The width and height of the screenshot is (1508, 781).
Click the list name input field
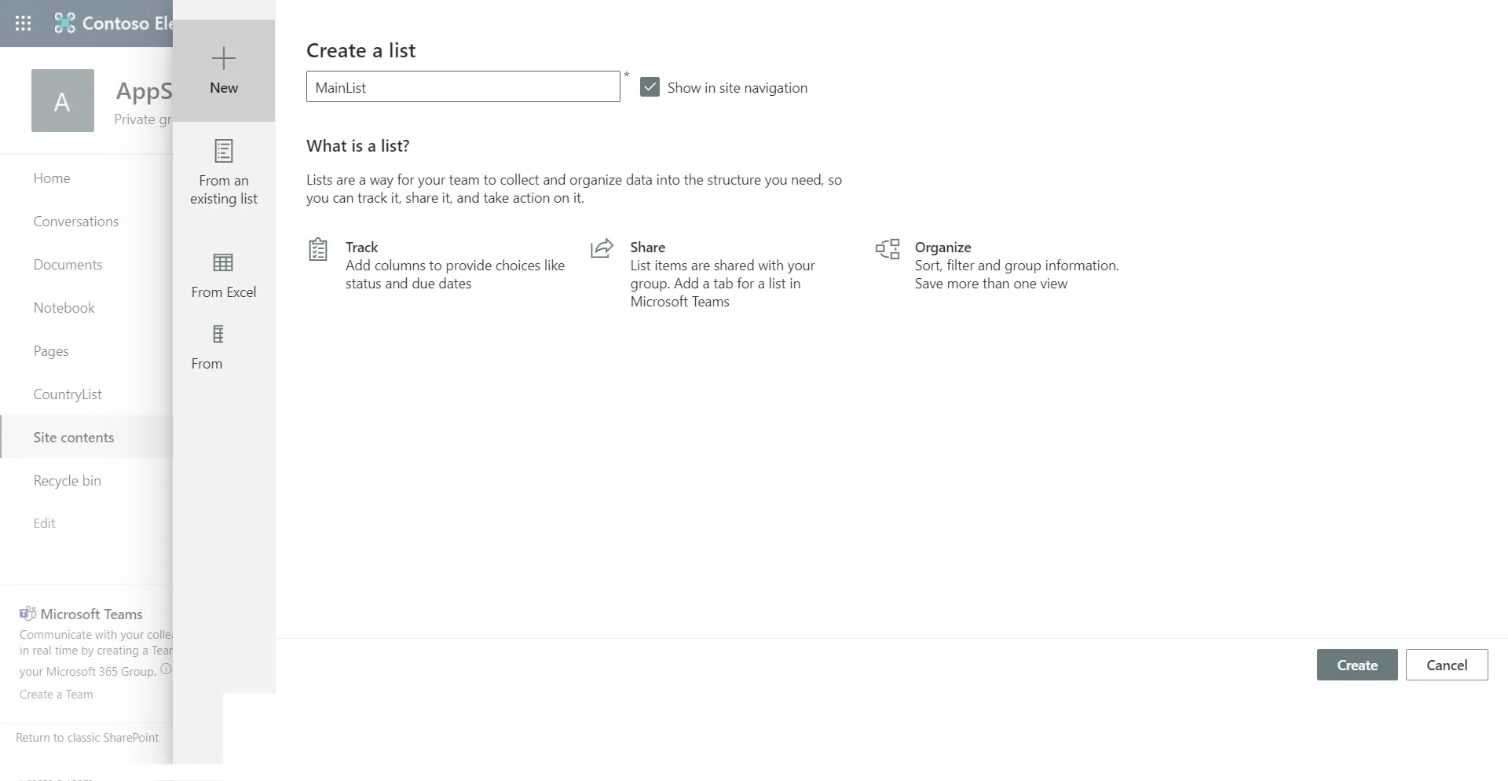(x=463, y=87)
